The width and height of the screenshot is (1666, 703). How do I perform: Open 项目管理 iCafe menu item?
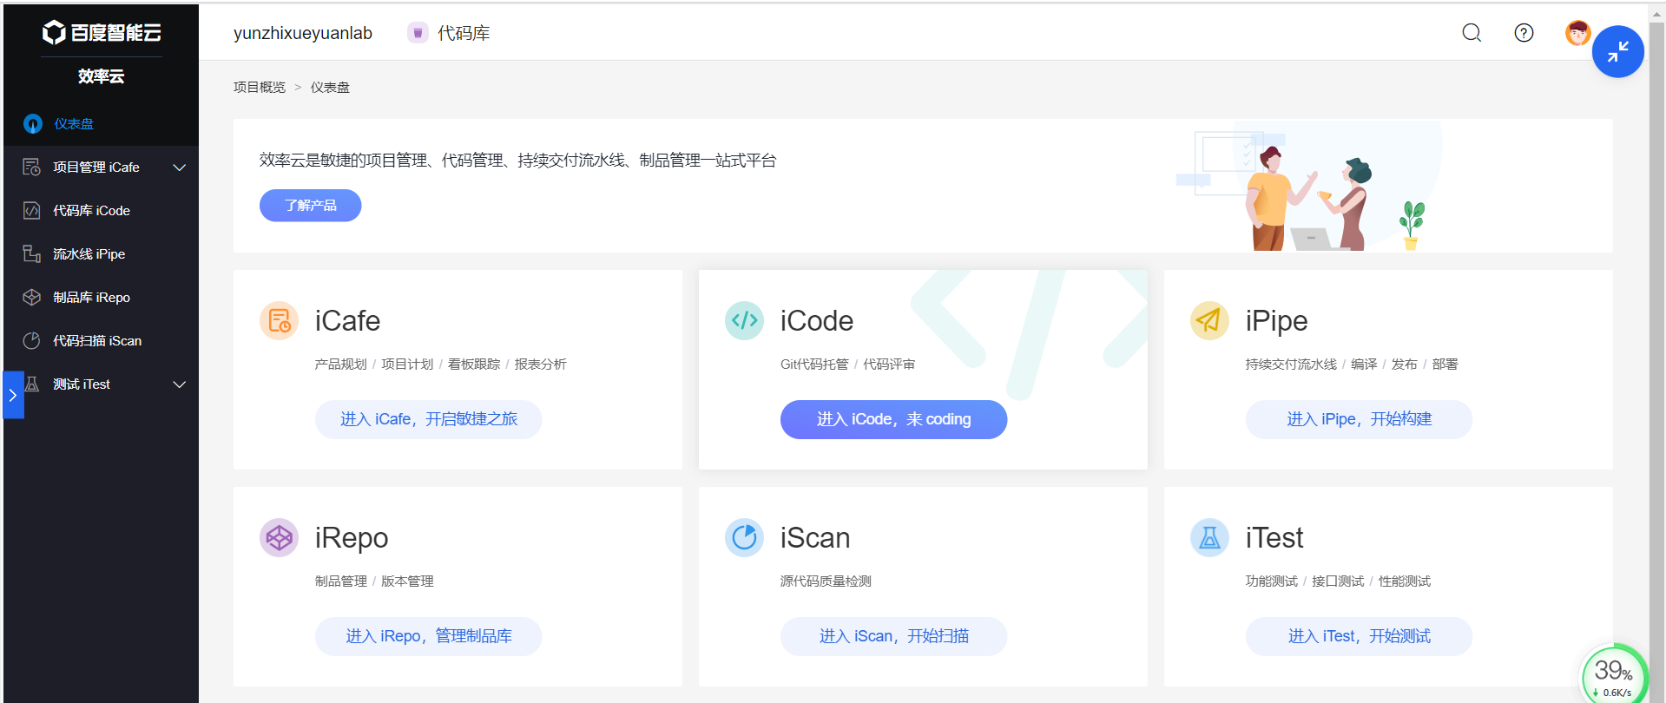coord(101,168)
